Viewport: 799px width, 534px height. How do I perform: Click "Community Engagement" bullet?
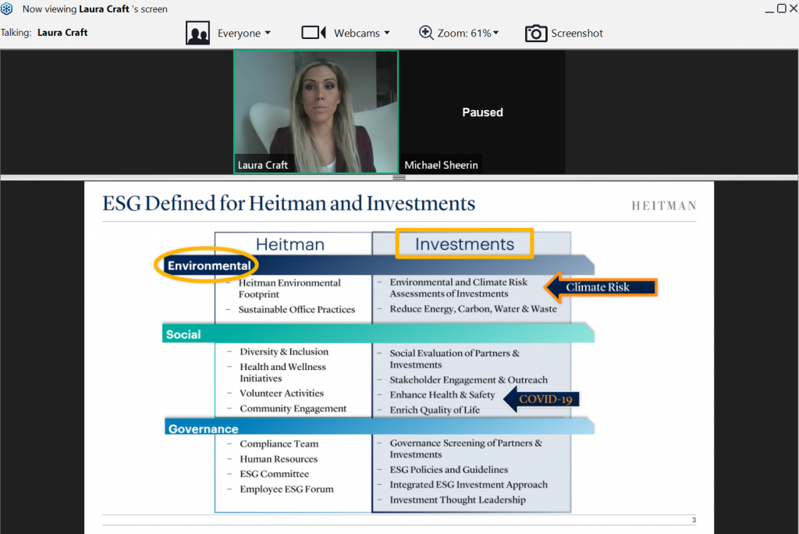click(293, 408)
